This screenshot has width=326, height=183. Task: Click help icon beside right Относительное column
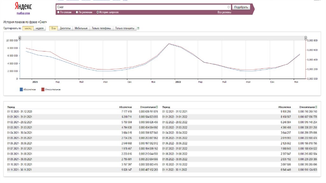[x=316, y=107]
